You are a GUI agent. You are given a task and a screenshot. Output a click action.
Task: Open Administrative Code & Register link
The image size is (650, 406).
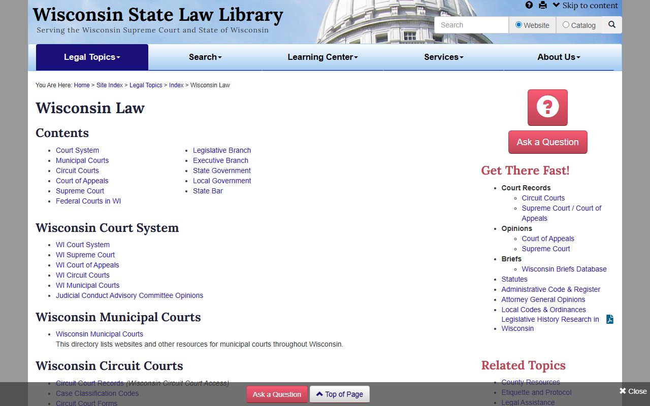[x=551, y=289]
